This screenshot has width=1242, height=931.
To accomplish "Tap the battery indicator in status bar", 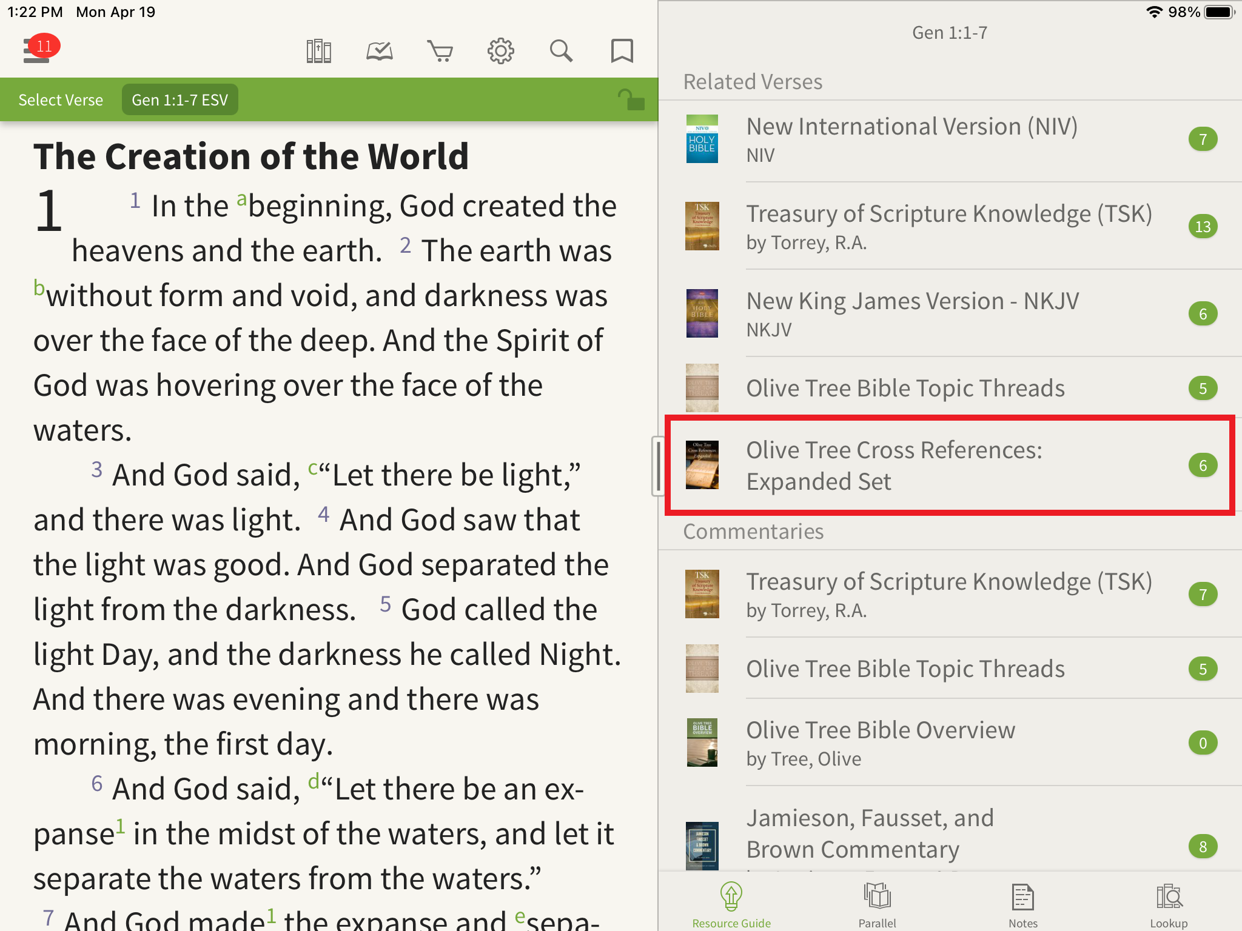I will (x=1220, y=12).
